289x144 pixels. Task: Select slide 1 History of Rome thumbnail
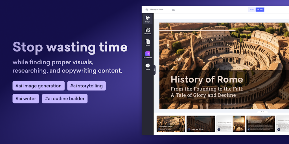pyautogui.click(x=171, y=124)
